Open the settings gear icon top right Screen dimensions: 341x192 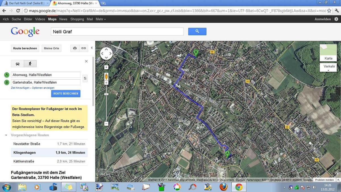[336, 19]
